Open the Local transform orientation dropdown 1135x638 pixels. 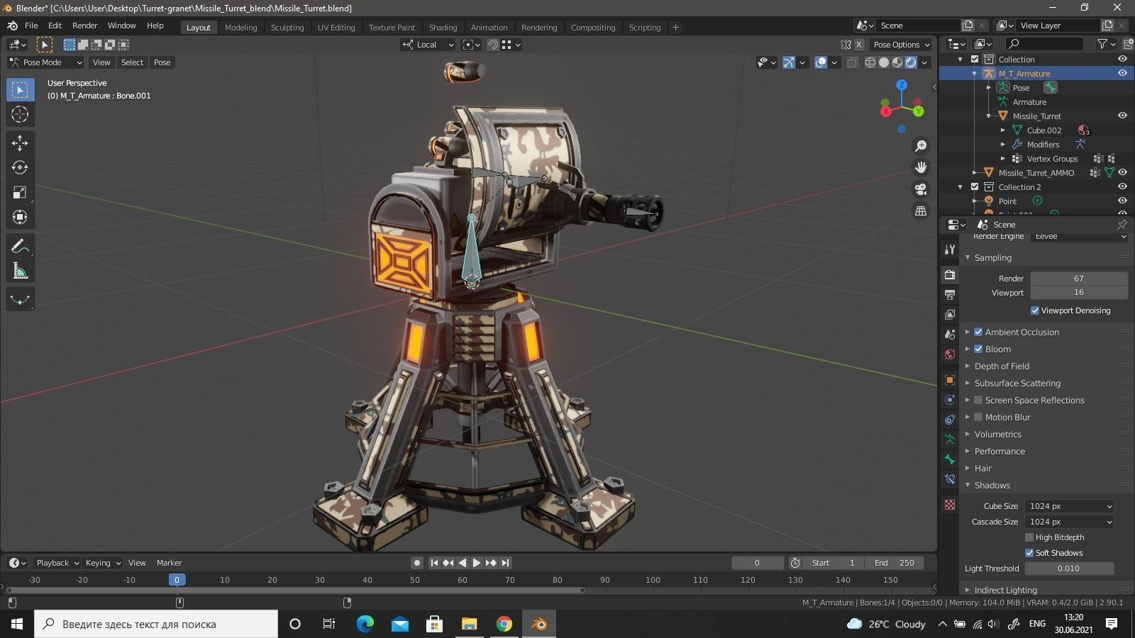pyautogui.click(x=428, y=45)
